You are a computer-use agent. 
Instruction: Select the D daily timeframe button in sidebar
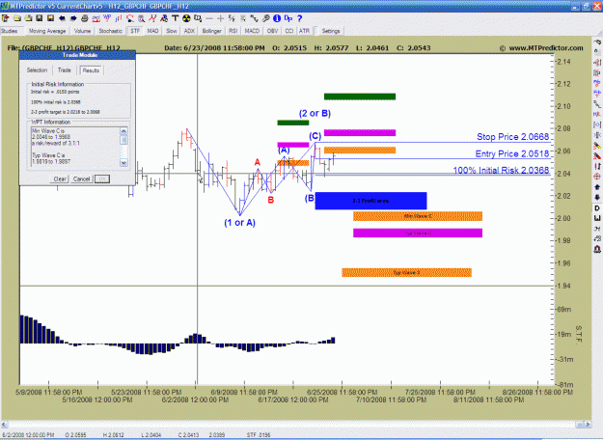pos(597,208)
